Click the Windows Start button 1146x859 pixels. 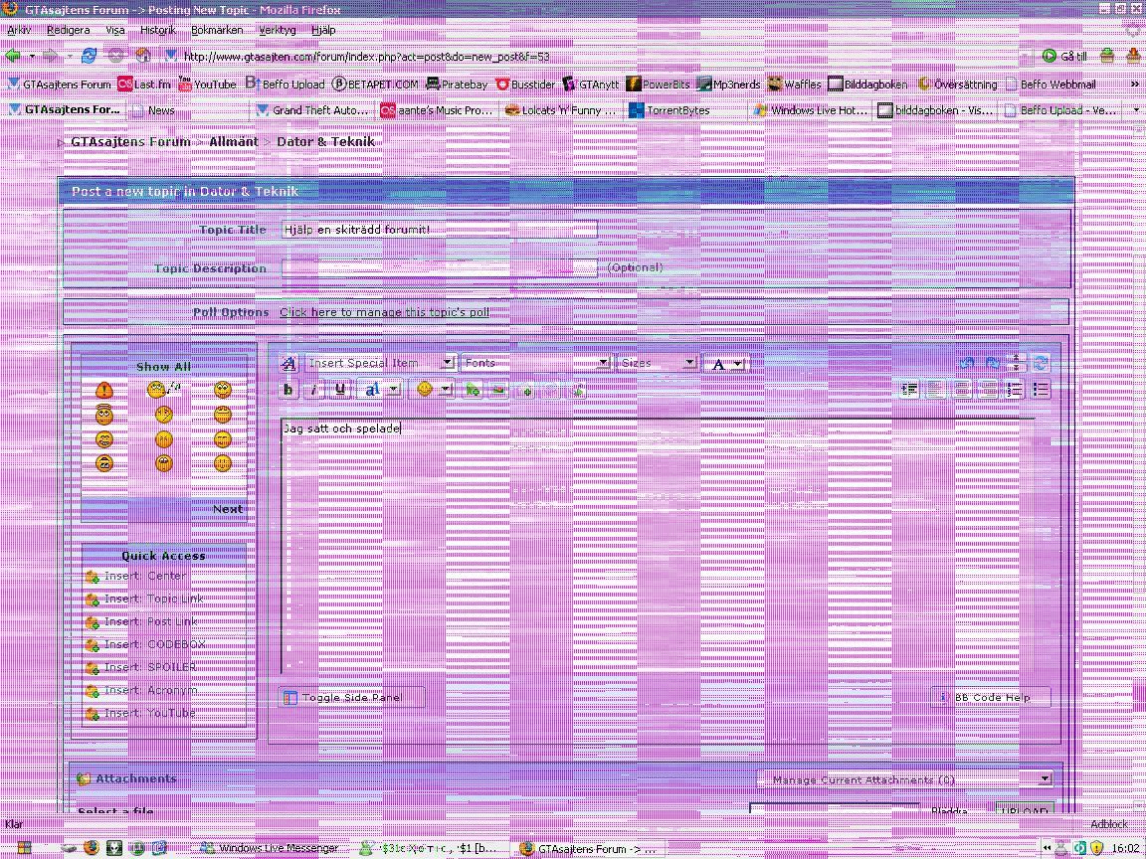pyautogui.click(x=24, y=848)
